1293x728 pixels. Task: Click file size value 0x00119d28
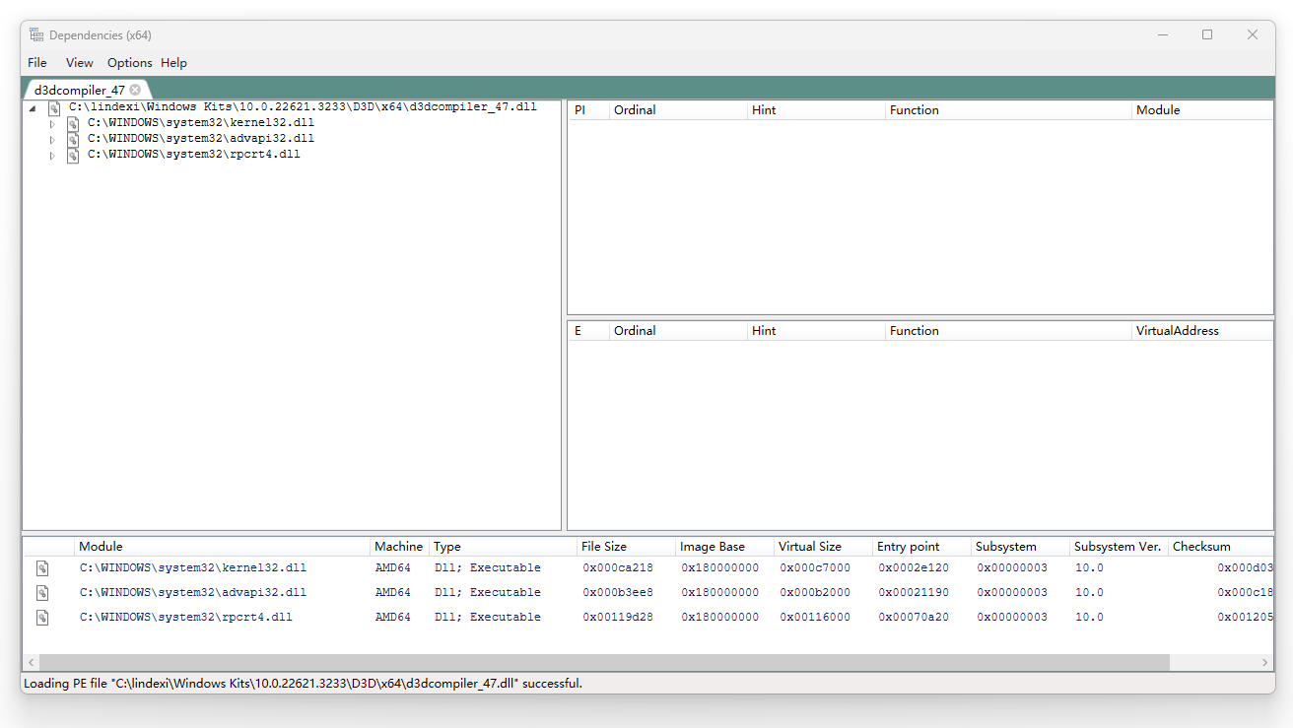click(618, 618)
